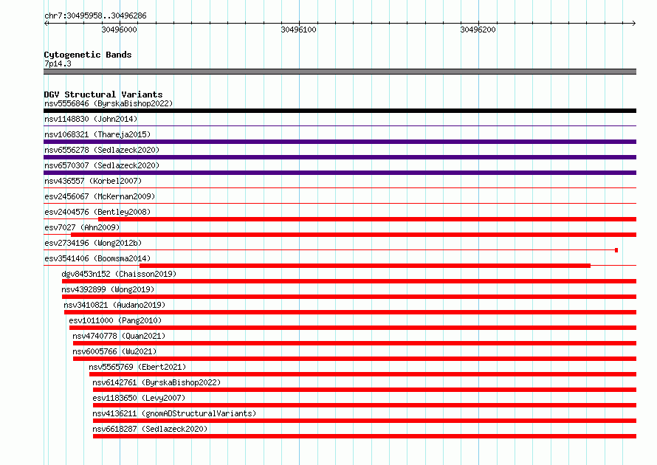657x465 pixels.
Task: Click the nsv5556846 (ByrskaBishop2022) variant label
Action: click(x=109, y=103)
